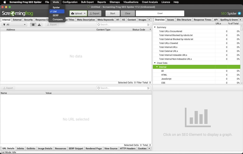243x154 pixels.
Task: Open the Crawl Analysis menu
Action: pos(150,2)
